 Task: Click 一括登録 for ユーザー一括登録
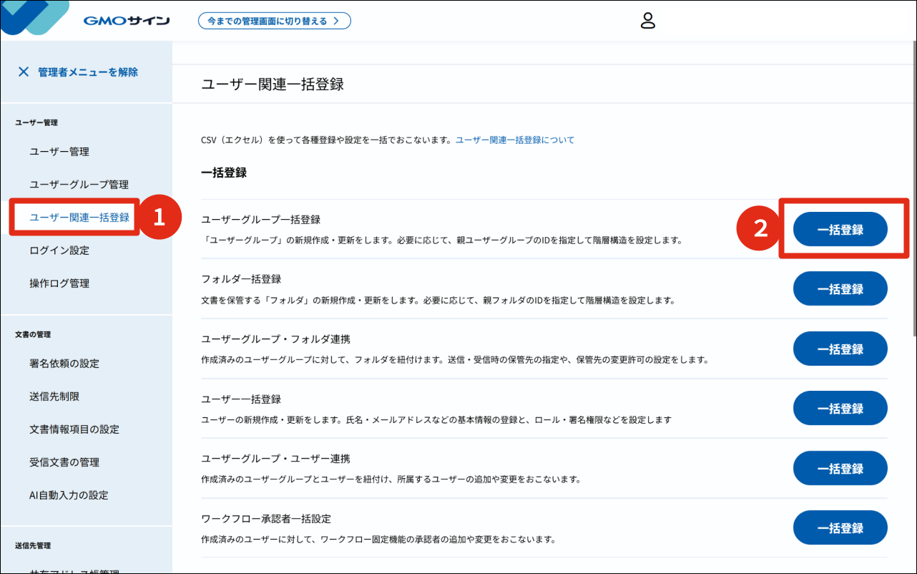840,408
